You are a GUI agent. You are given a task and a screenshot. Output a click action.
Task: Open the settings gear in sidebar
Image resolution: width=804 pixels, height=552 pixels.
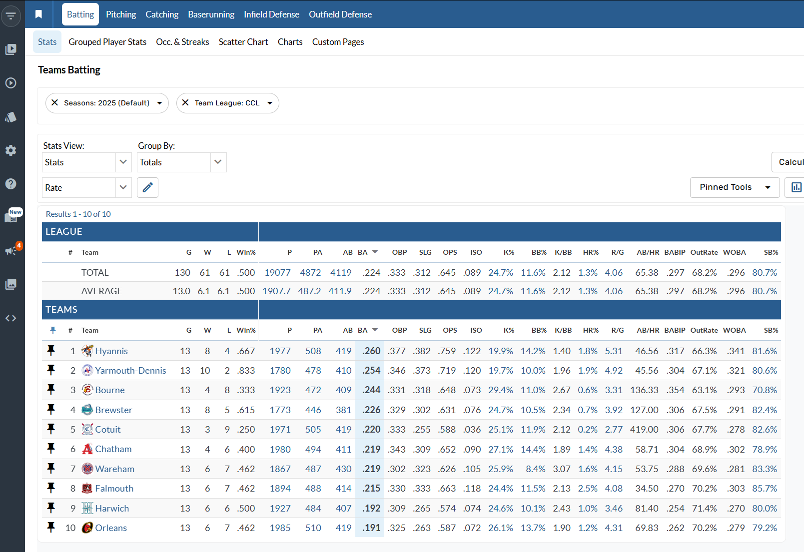[11, 150]
